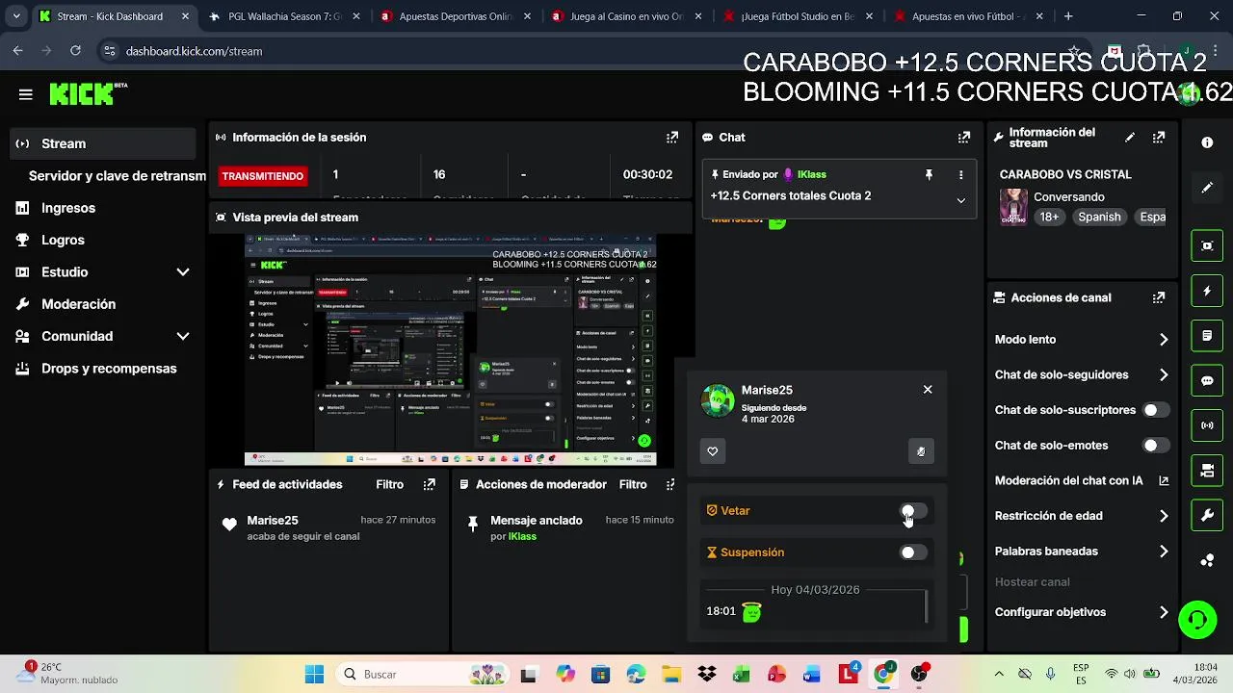Screen dimensions: 1233x693
Task: Pop out the Chat panel
Action: pos(964,138)
